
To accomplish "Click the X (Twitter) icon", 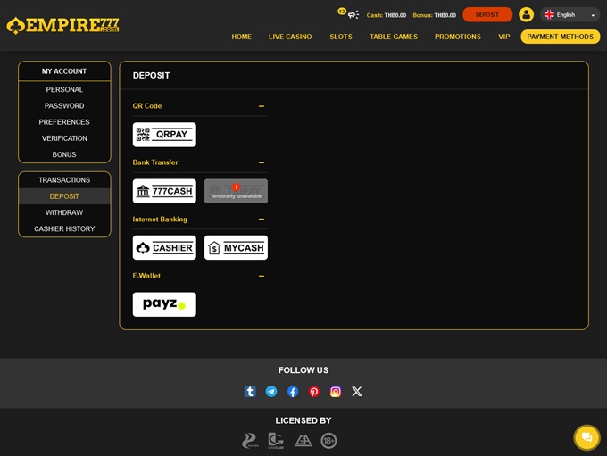I will [357, 392].
